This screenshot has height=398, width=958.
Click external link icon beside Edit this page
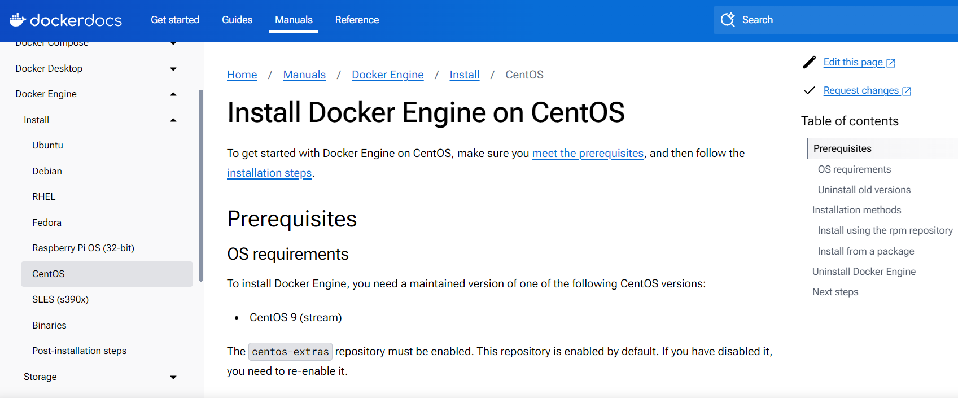(891, 63)
